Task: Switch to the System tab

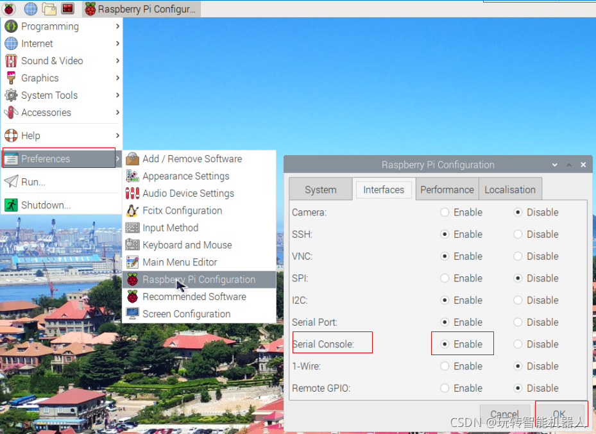Action: coord(320,190)
